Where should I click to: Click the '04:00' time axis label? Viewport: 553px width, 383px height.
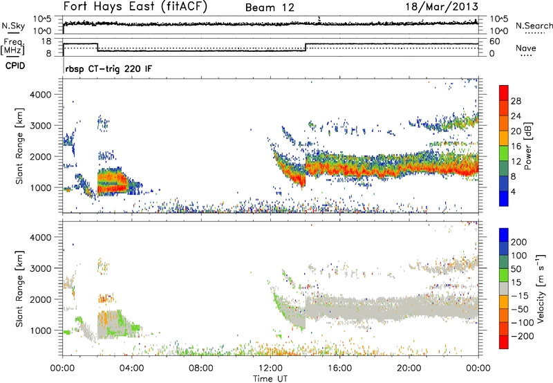coord(131,368)
